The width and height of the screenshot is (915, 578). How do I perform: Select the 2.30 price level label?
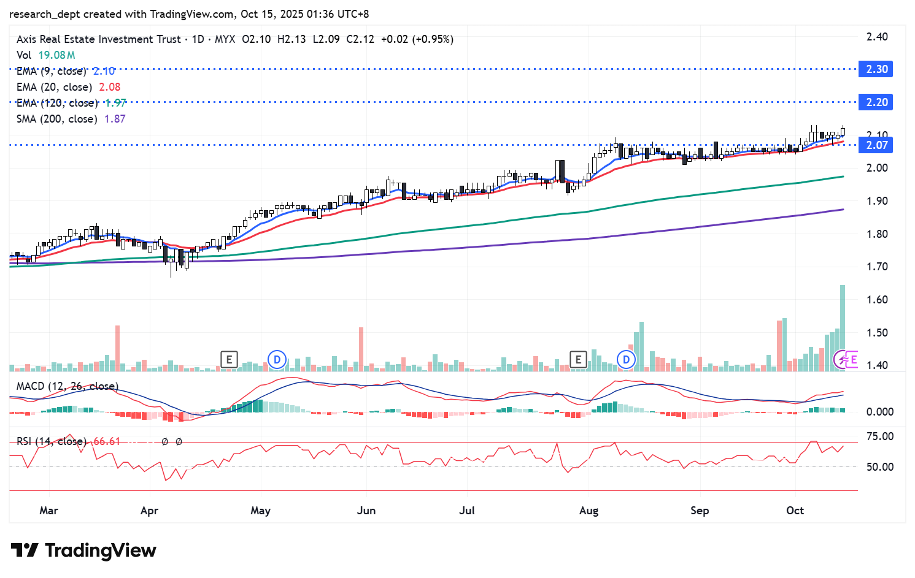click(x=876, y=69)
